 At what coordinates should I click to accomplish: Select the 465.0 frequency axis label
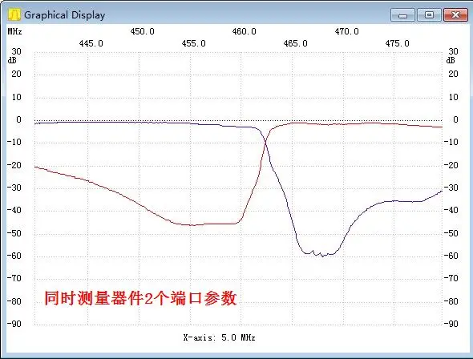(295, 43)
